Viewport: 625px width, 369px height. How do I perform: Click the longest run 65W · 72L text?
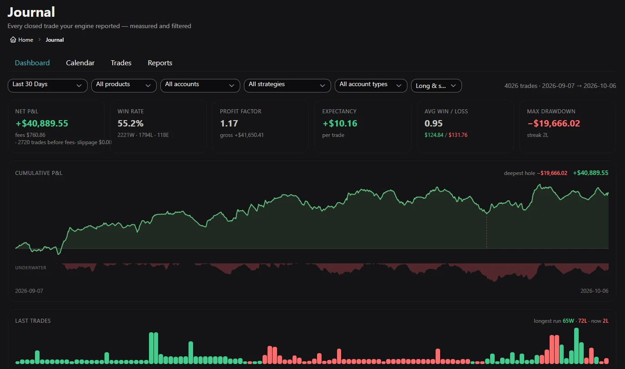(x=561, y=321)
